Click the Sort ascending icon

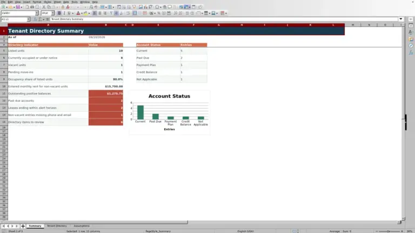[124, 7]
